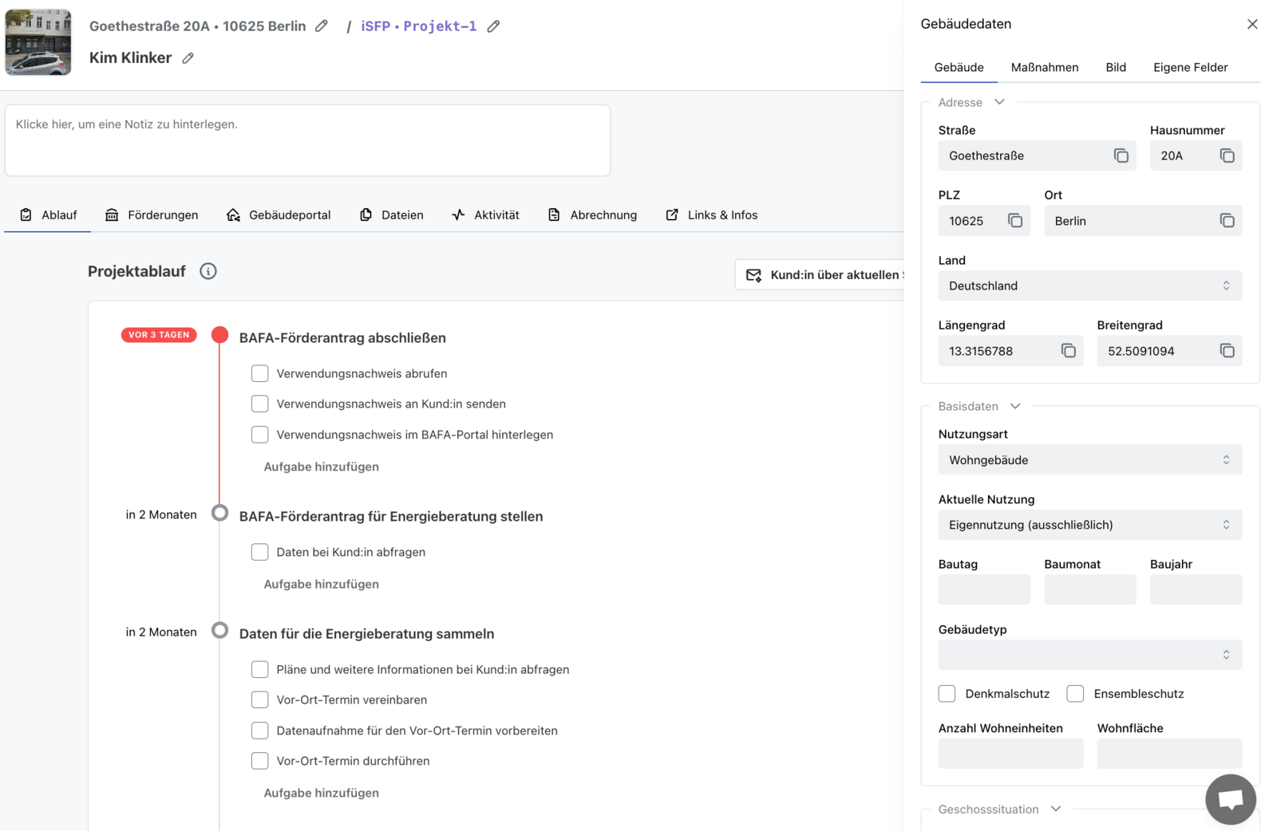Copy the Straße field value
This screenshot has height=831, width=1277.
(x=1121, y=156)
